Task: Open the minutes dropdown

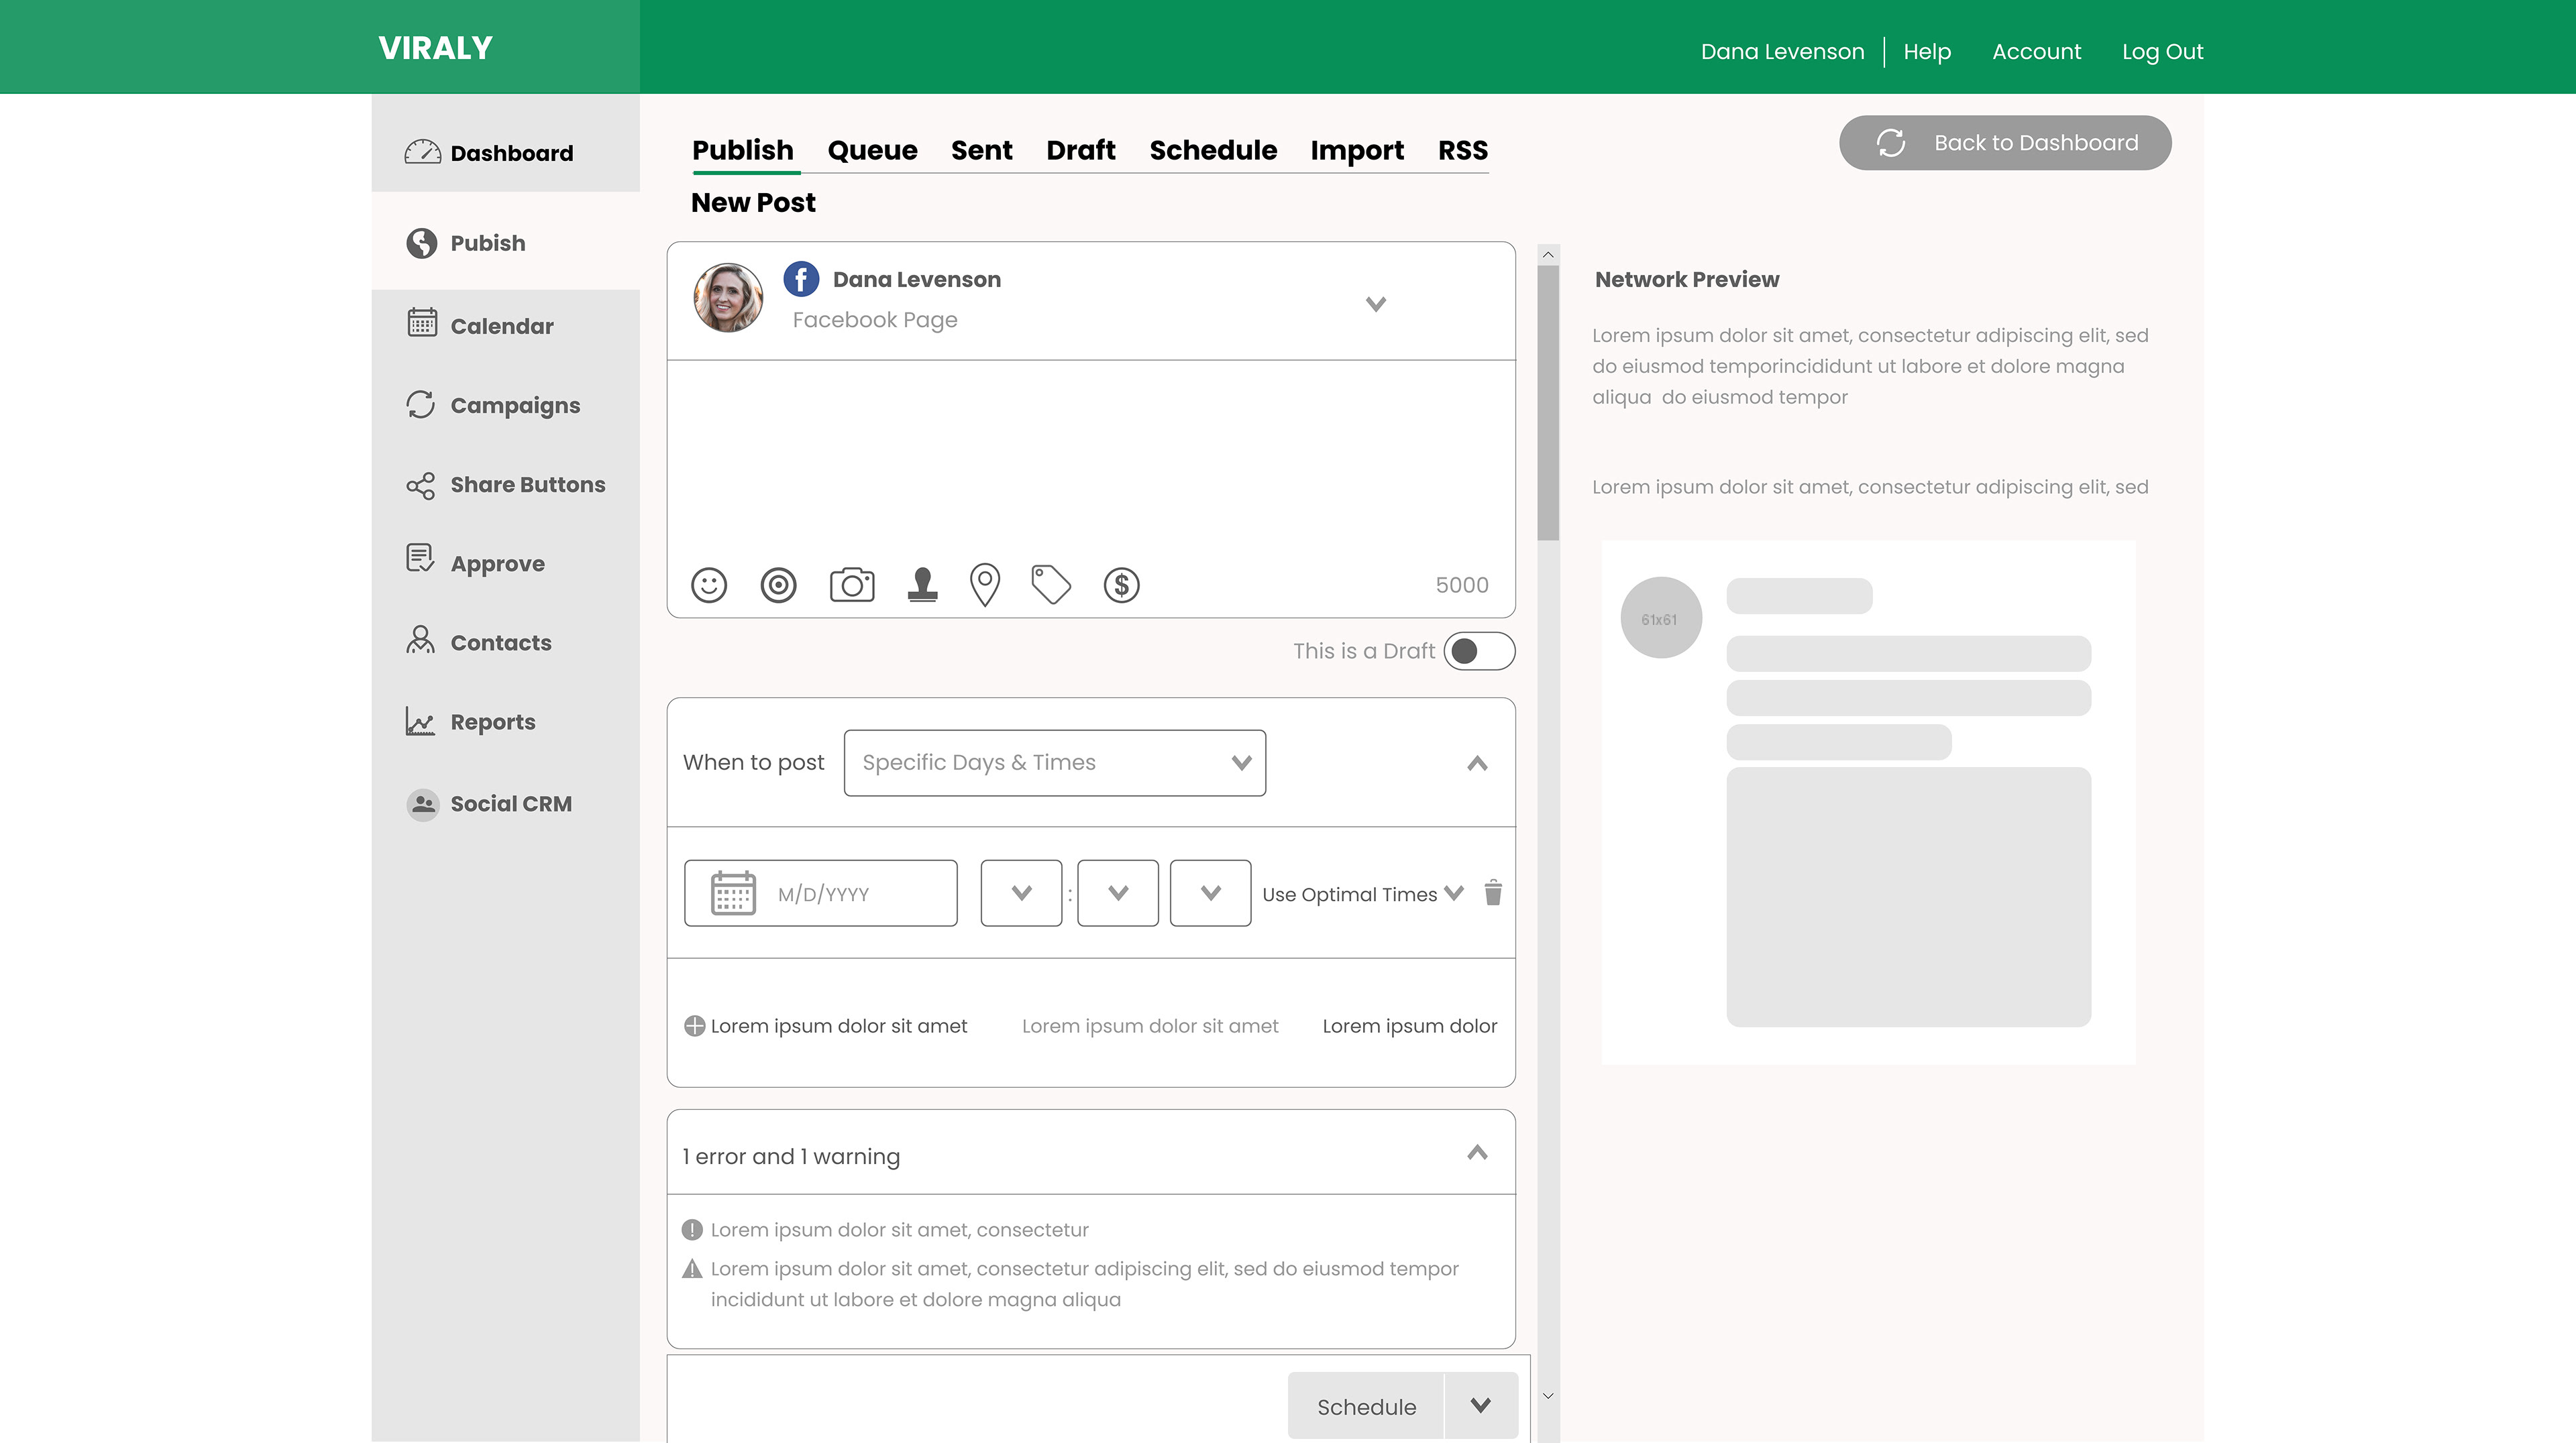Action: [1118, 893]
